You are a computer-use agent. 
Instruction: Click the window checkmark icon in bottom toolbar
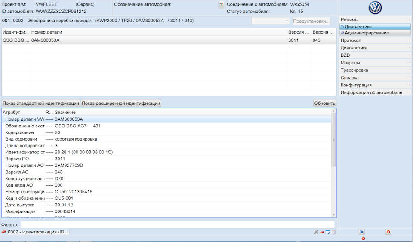click(x=328, y=232)
